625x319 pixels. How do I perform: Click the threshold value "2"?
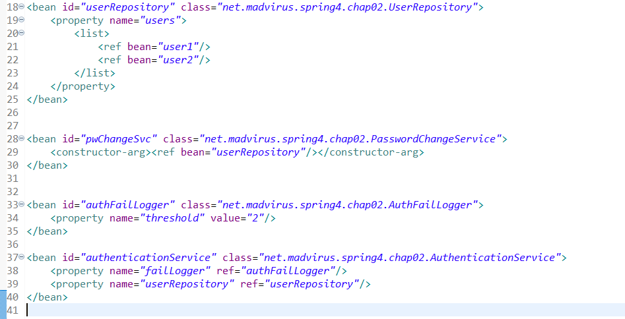[x=255, y=218]
